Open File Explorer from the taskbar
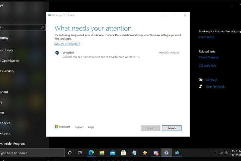Screen dimensions: 241x161 coord(102,153)
